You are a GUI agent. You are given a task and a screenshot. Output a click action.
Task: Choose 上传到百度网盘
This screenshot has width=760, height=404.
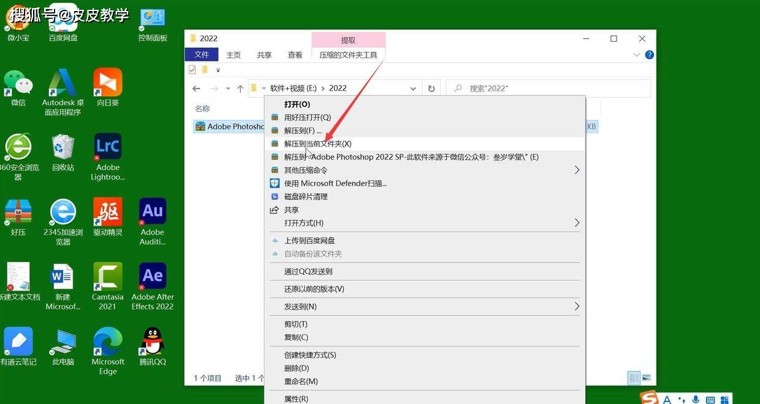point(425,240)
